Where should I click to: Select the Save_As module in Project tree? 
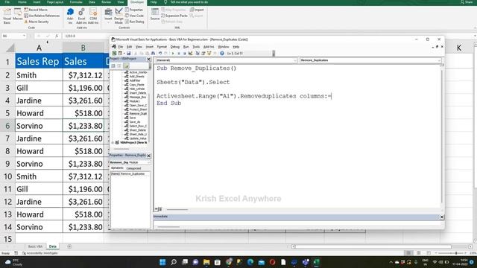[135, 122]
